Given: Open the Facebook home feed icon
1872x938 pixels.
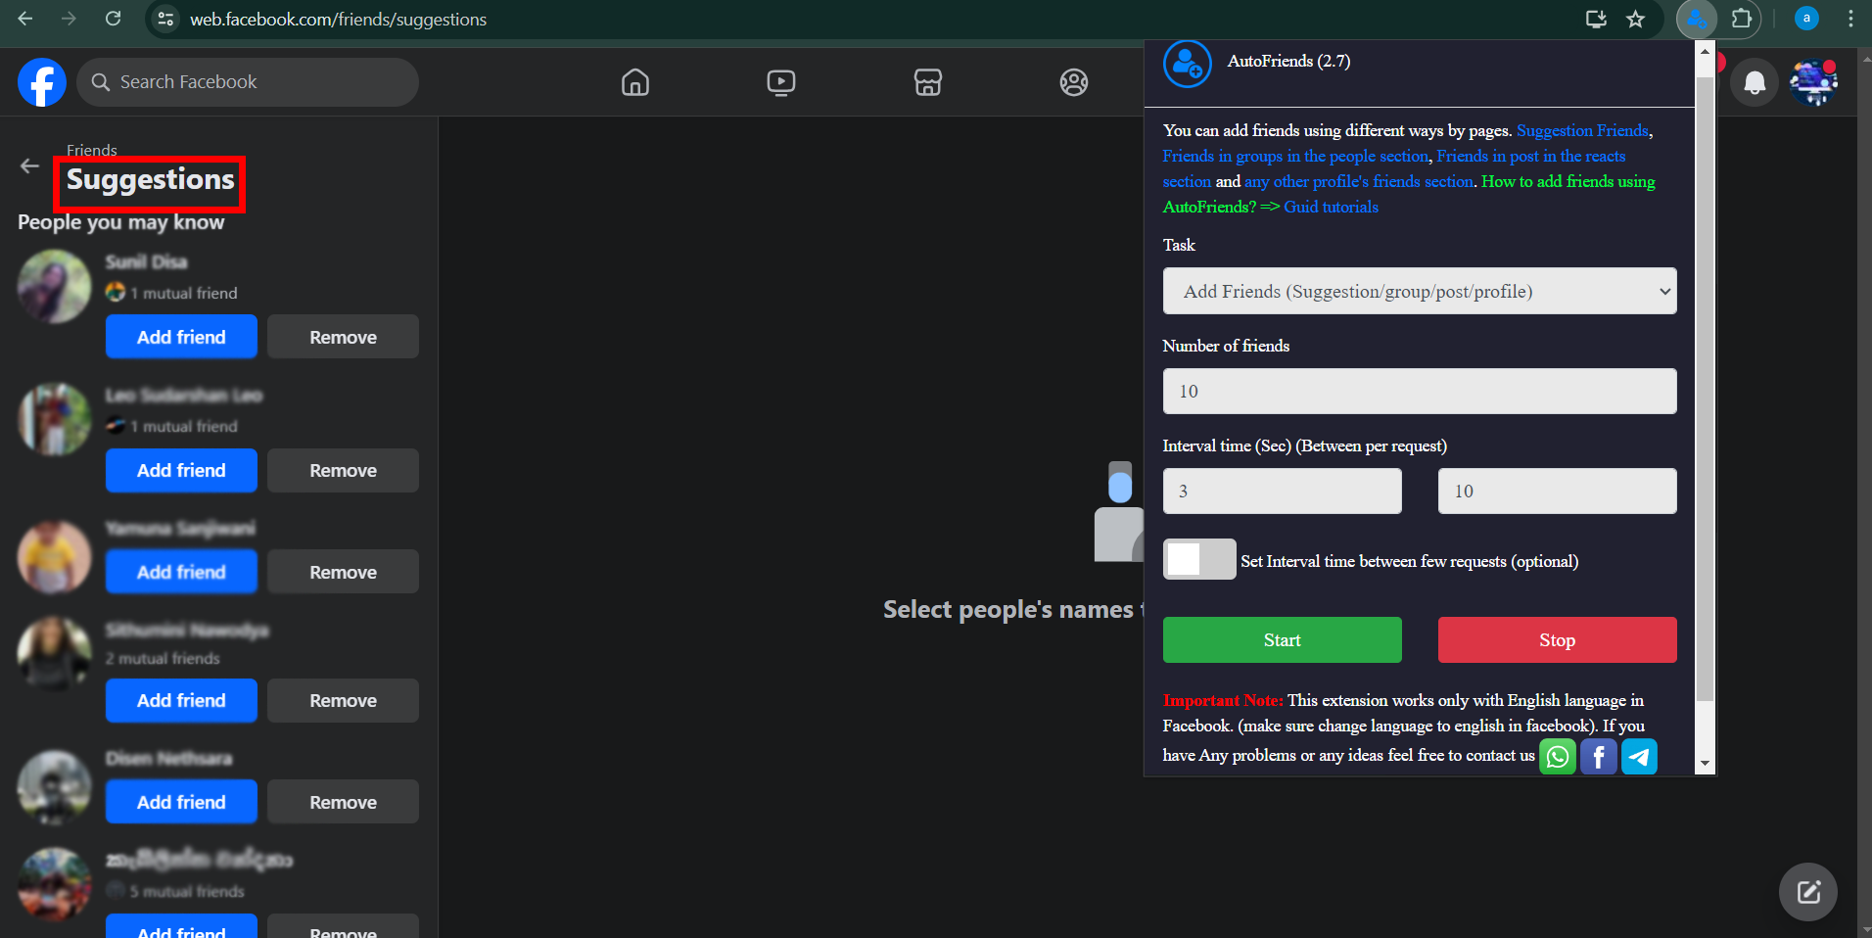Looking at the screenshot, I should (634, 82).
